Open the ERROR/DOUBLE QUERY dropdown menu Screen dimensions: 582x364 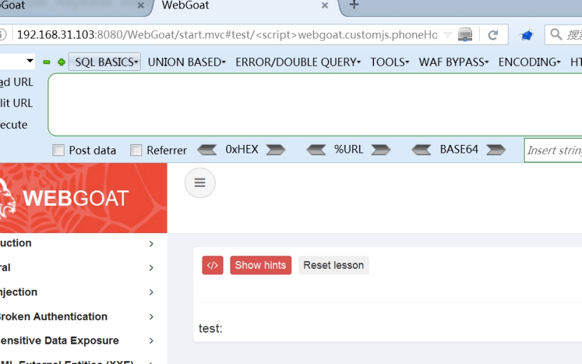point(298,62)
